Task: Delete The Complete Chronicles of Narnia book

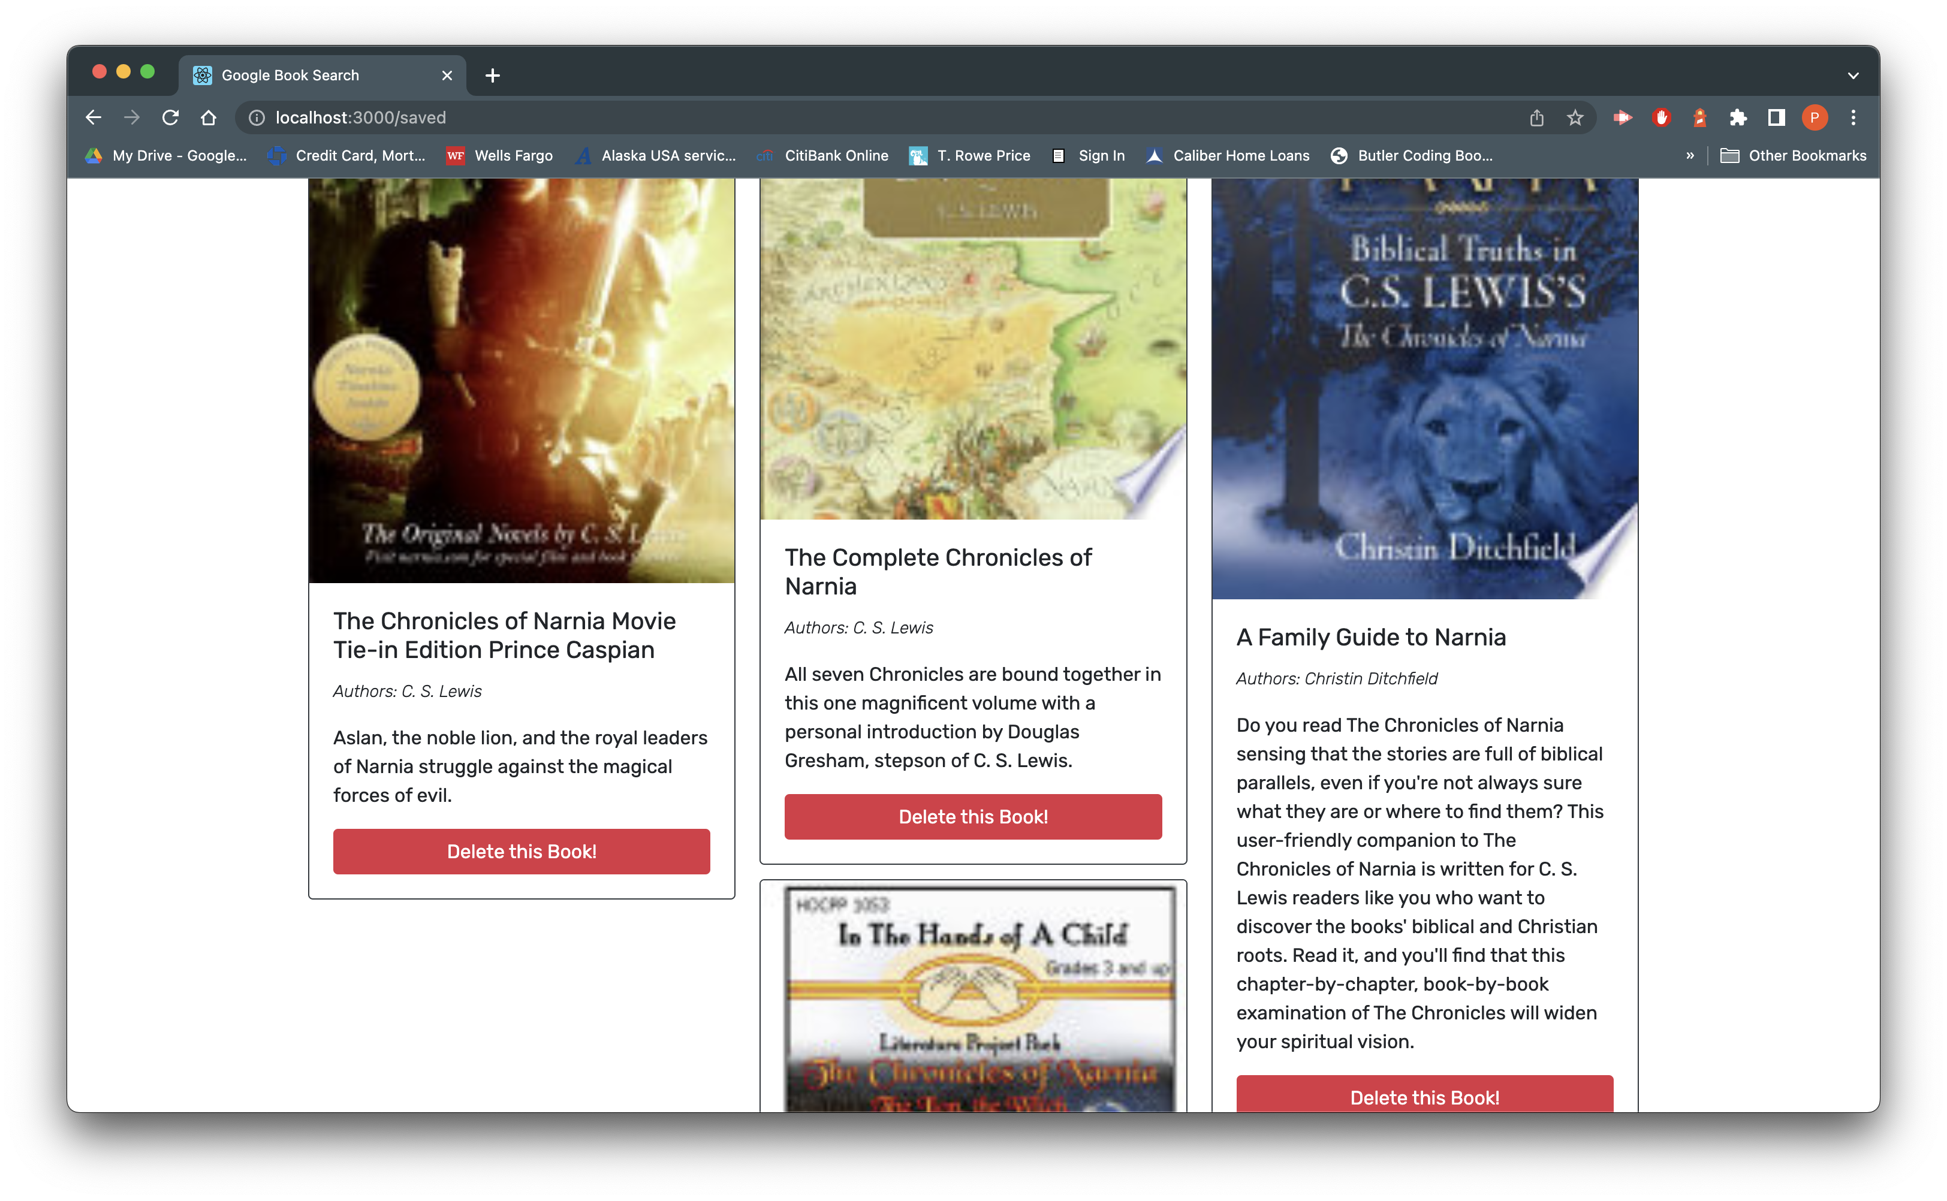Action: [x=973, y=817]
